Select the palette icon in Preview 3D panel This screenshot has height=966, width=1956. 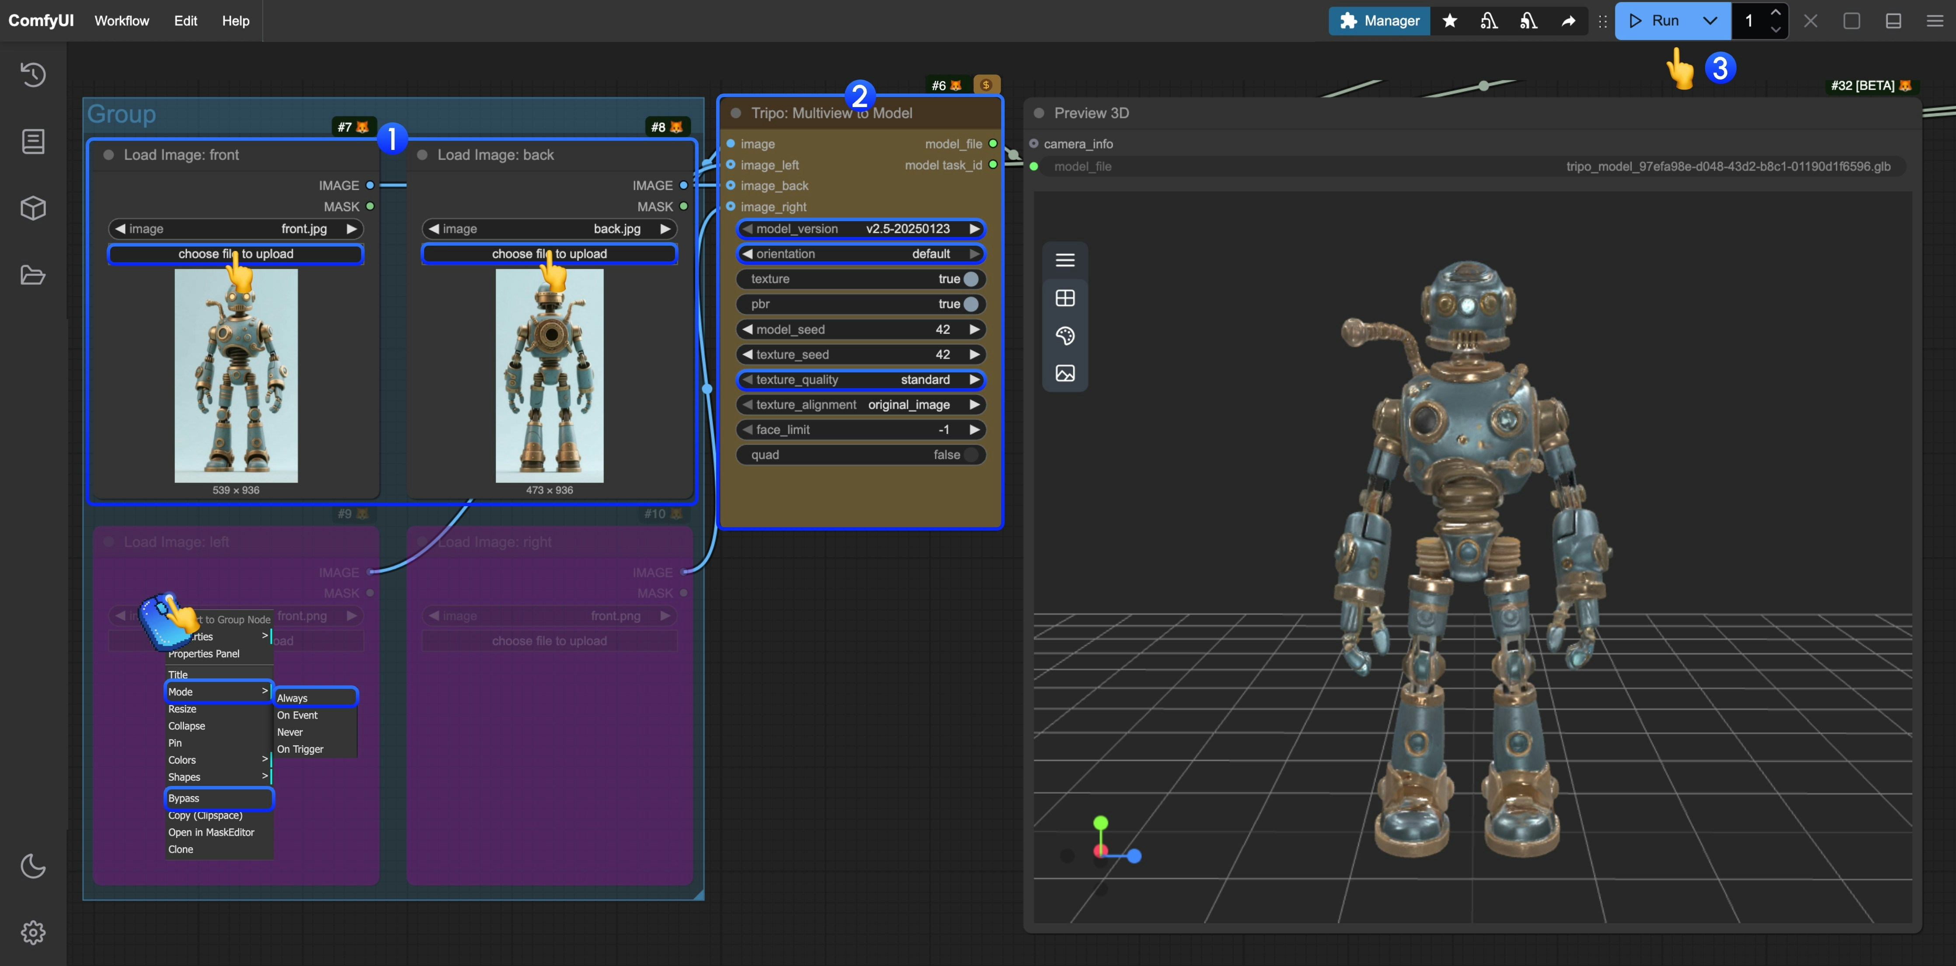click(1065, 336)
